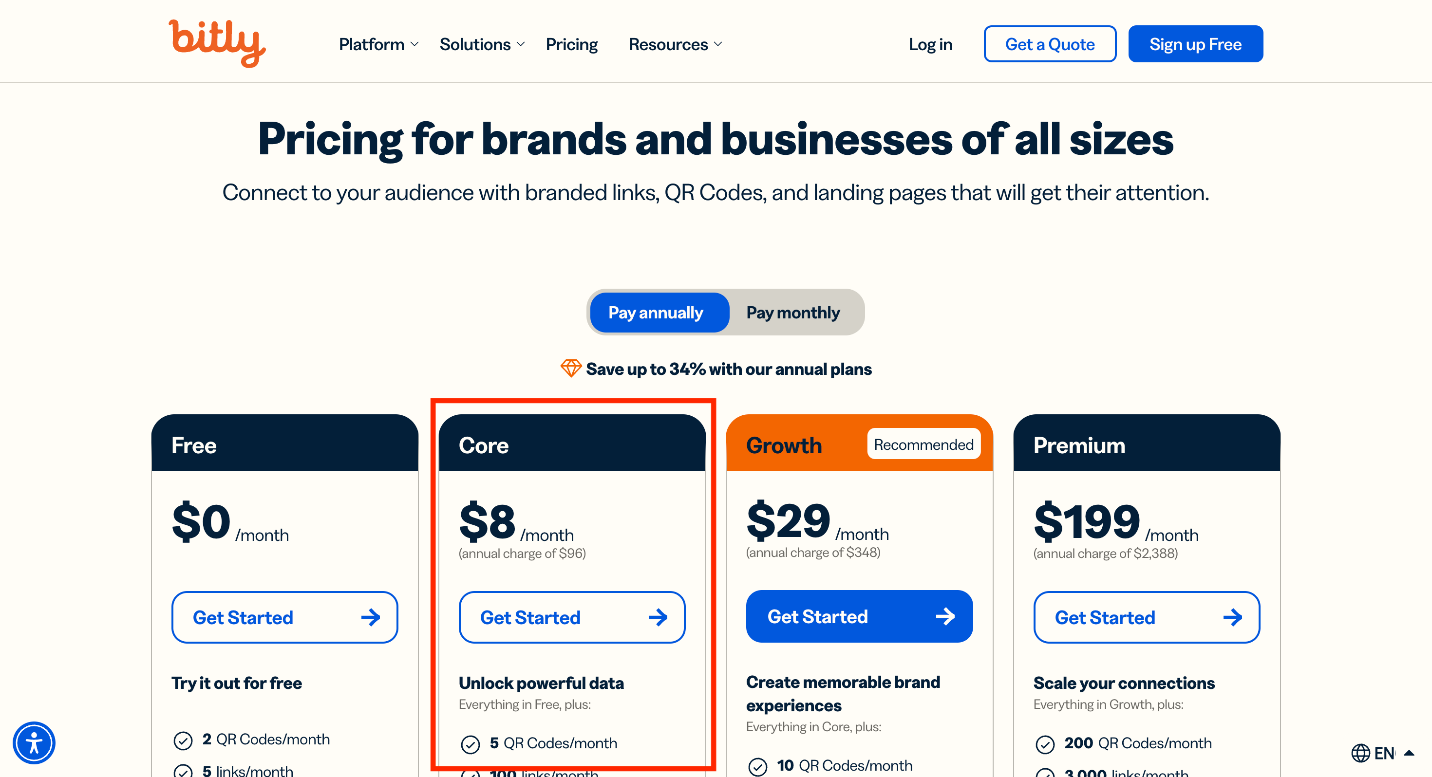The width and height of the screenshot is (1432, 777).
Task: Click the Log in link
Action: (x=930, y=44)
